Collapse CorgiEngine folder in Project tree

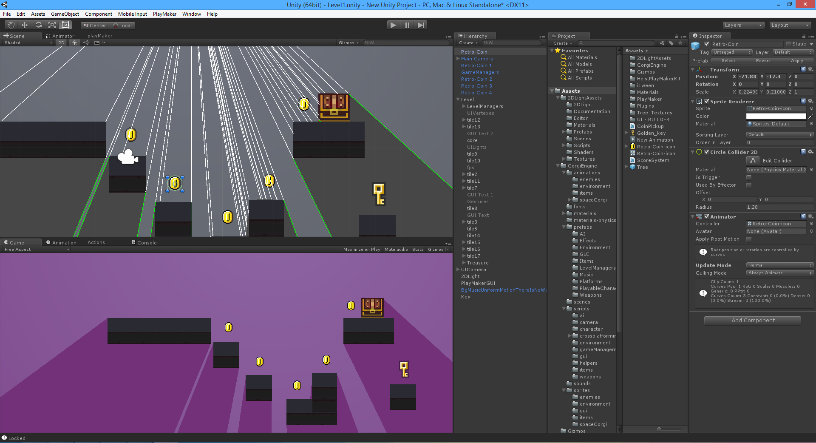pos(558,166)
